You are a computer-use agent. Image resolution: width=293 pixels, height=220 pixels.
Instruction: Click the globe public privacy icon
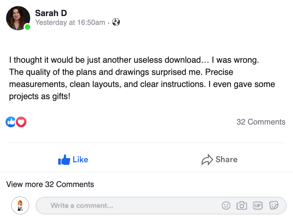click(x=116, y=22)
